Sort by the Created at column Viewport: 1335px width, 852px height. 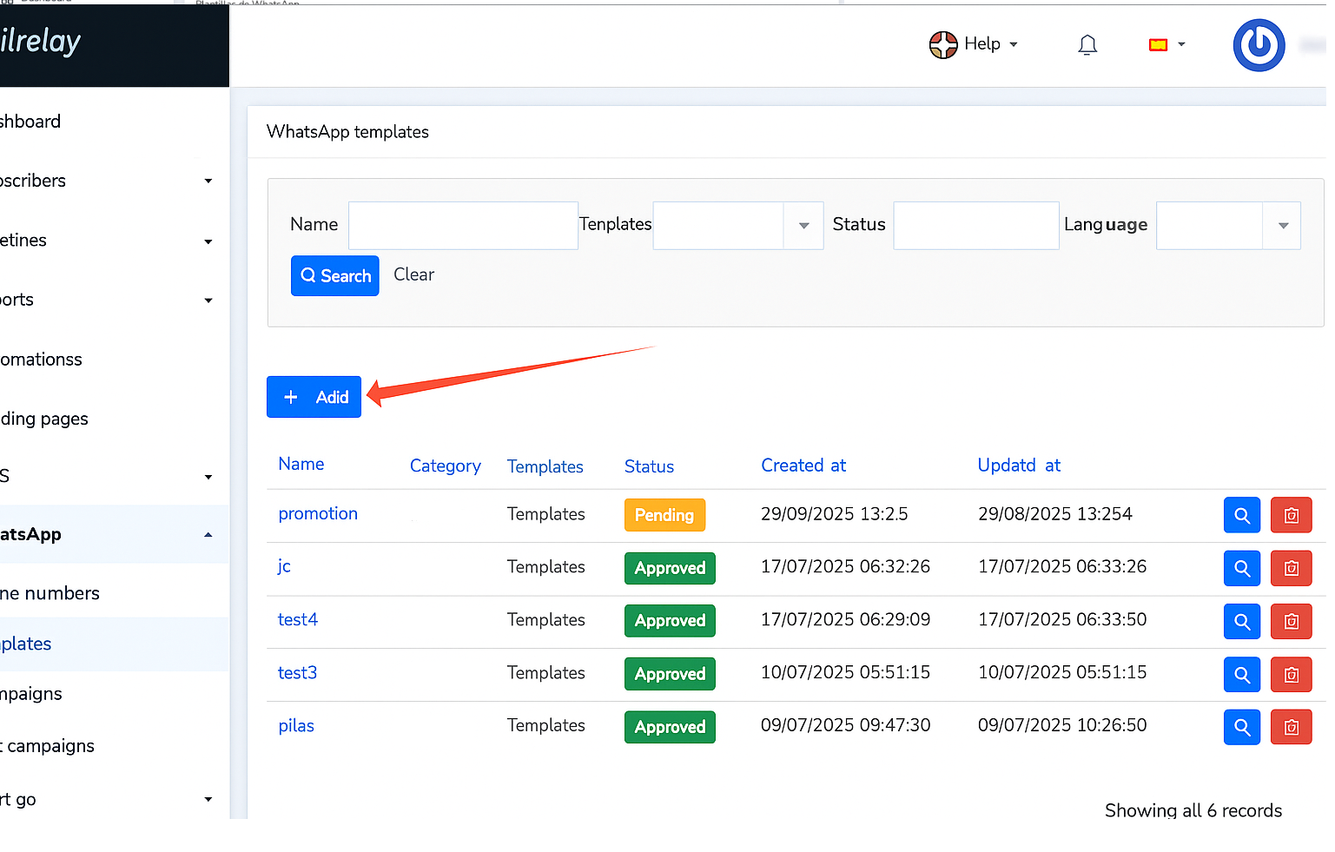coord(803,466)
